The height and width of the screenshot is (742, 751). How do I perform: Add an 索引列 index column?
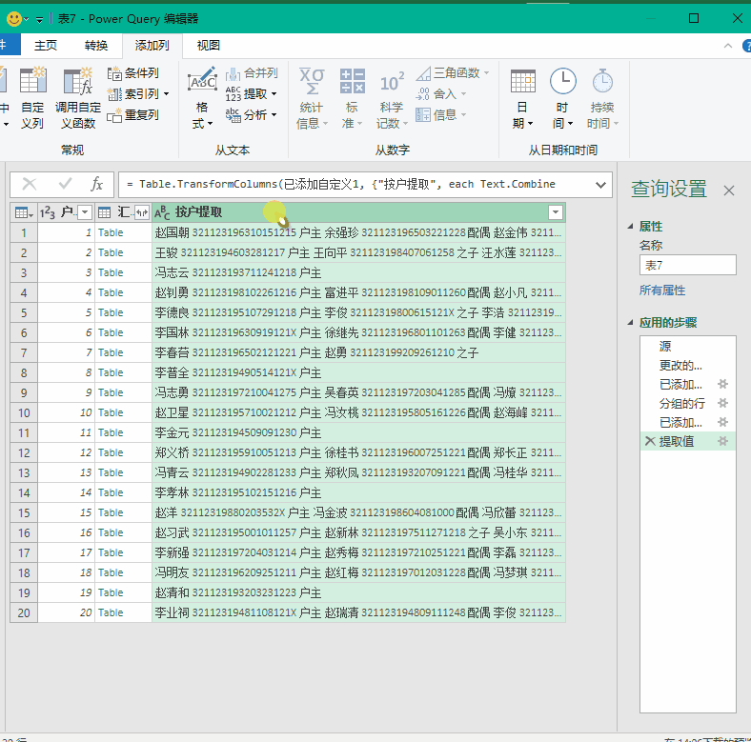[x=133, y=94]
